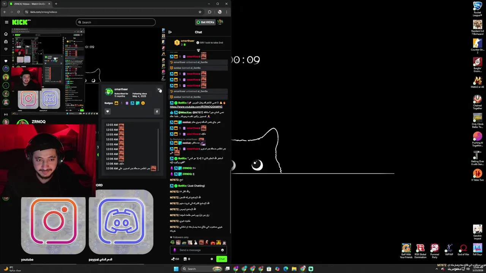This screenshot has height=273, width=486.
Task: Open Chained Together desktop shortcut
Action: click(477, 102)
